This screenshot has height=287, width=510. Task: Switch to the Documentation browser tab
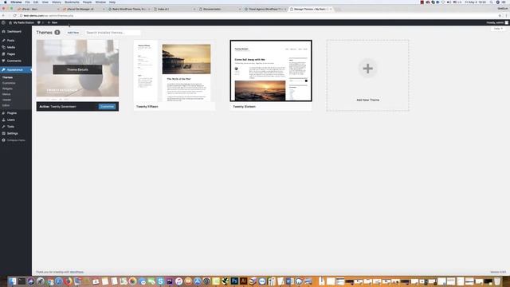220,9
